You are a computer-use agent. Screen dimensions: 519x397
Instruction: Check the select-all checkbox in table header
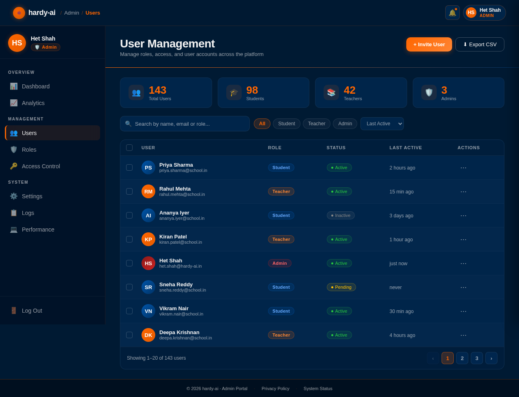(x=129, y=148)
